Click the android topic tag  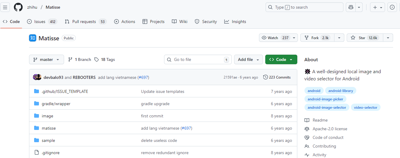click(x=314, y=91)
